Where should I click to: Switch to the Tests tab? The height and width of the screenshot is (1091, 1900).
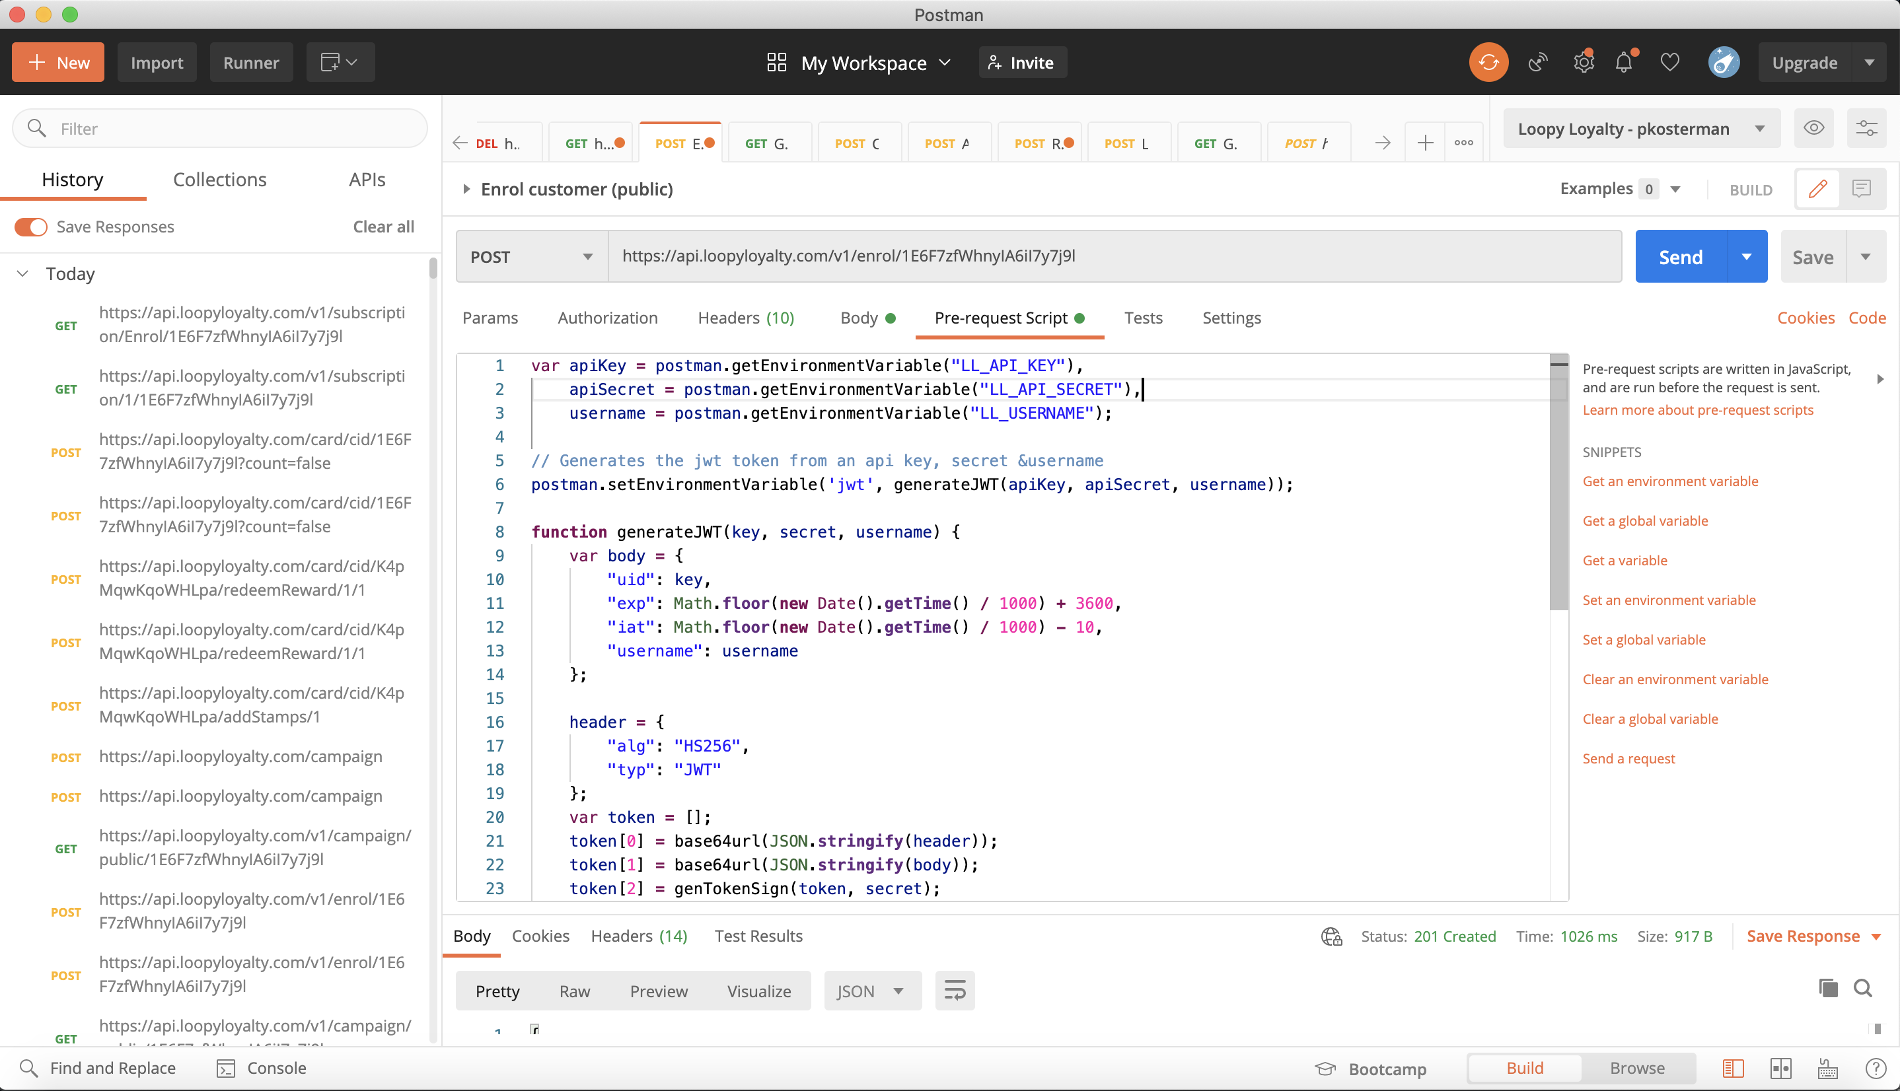click(1144, 317)
